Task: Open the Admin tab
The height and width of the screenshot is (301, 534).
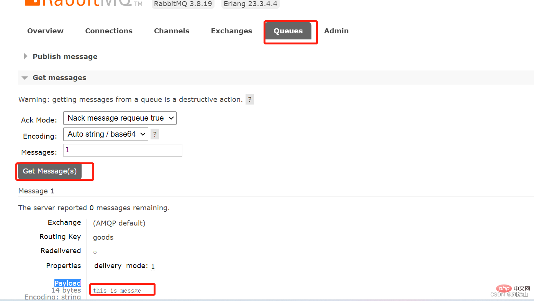Action: [336, 31]
